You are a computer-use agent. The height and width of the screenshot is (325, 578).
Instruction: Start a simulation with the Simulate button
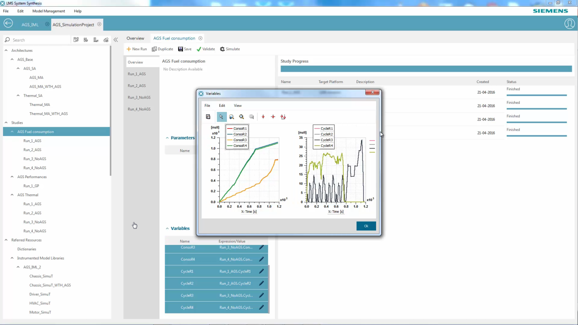point(229,49)
